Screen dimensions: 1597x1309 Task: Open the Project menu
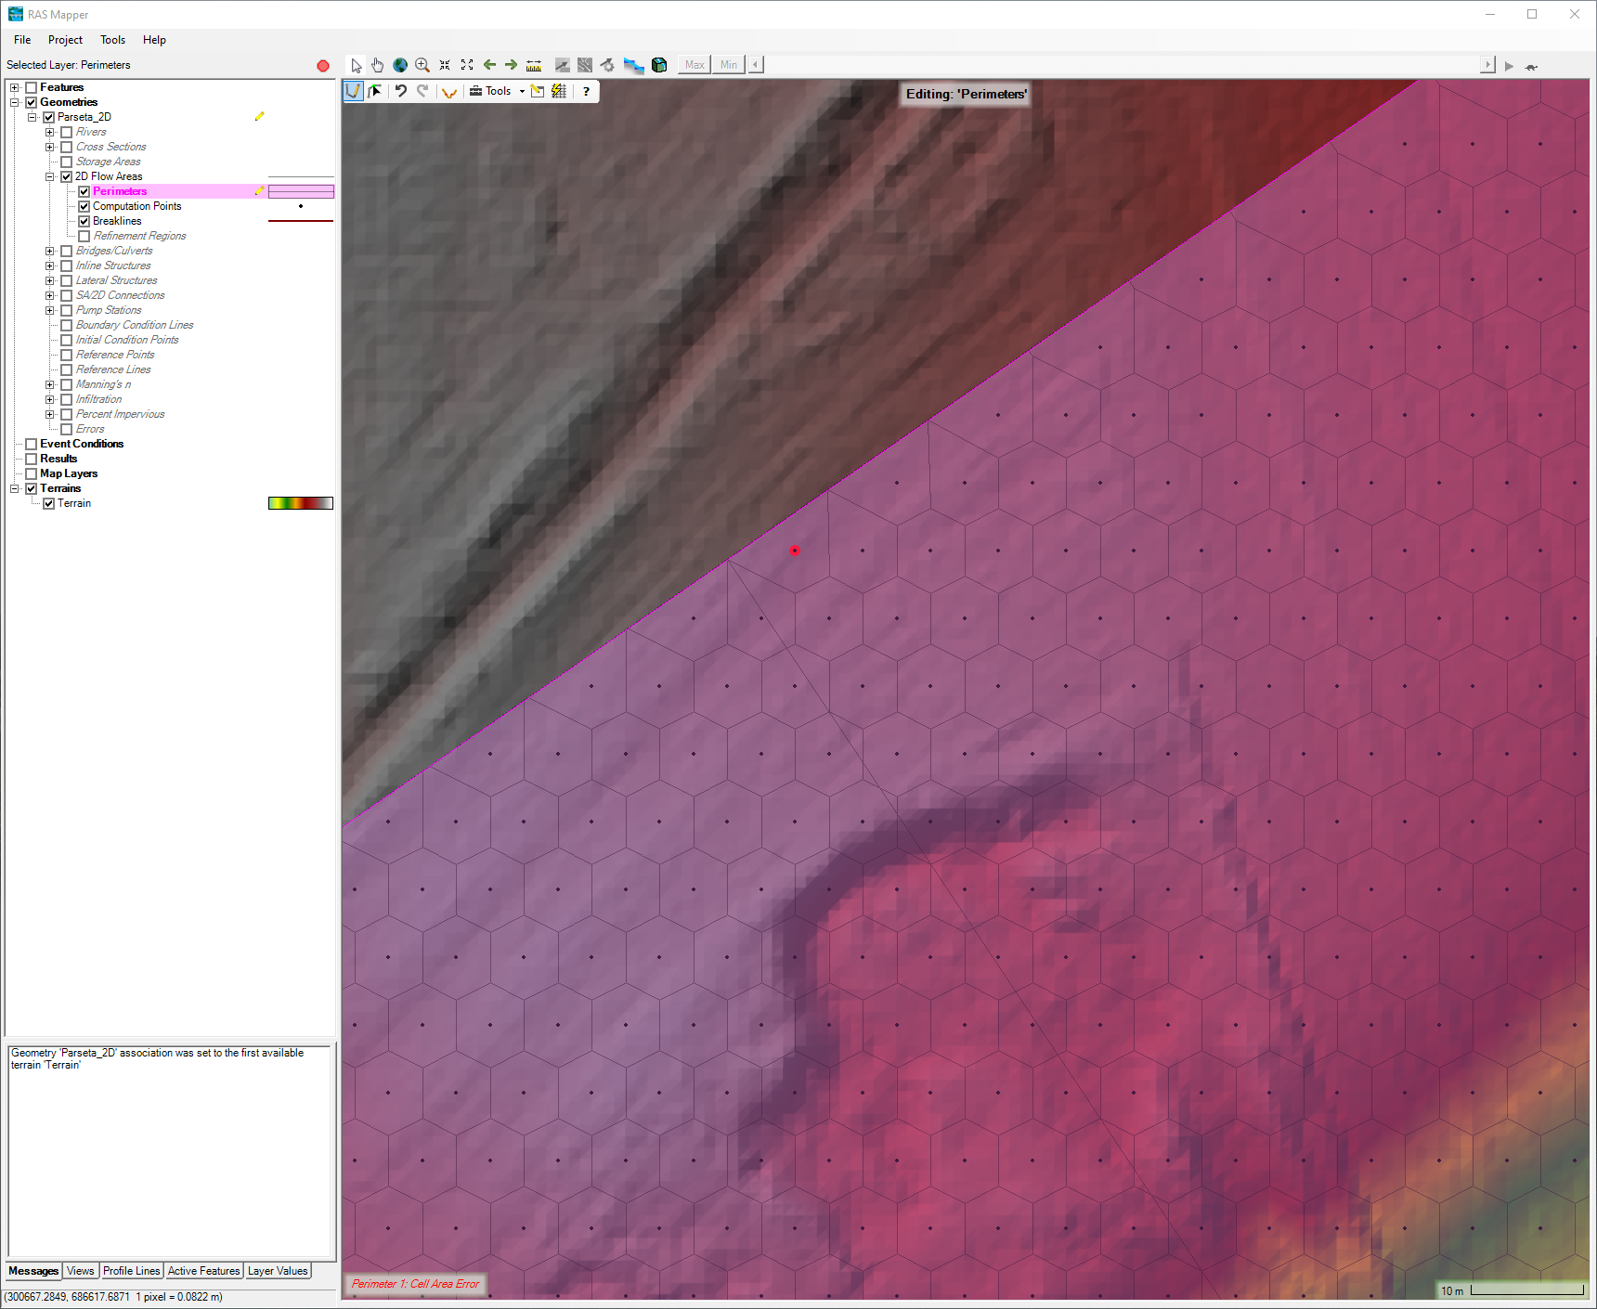tap(65, 40)
